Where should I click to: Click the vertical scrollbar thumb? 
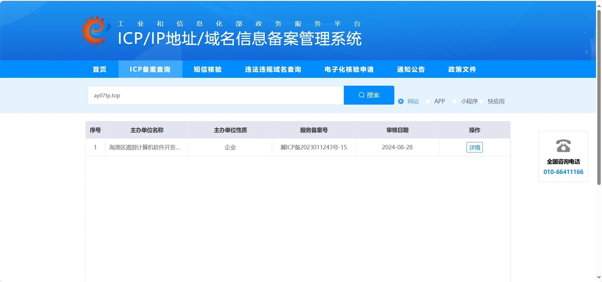(599, 97)
